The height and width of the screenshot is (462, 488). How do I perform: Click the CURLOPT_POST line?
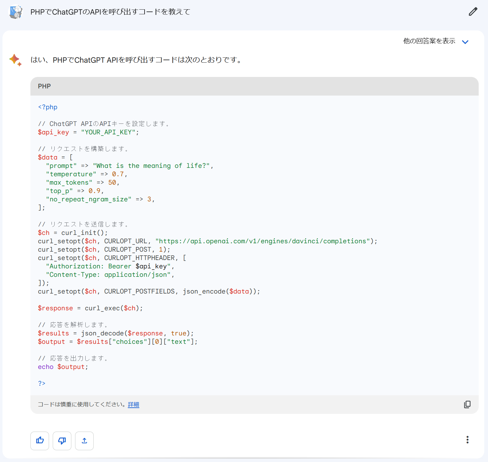pos(104,249)
